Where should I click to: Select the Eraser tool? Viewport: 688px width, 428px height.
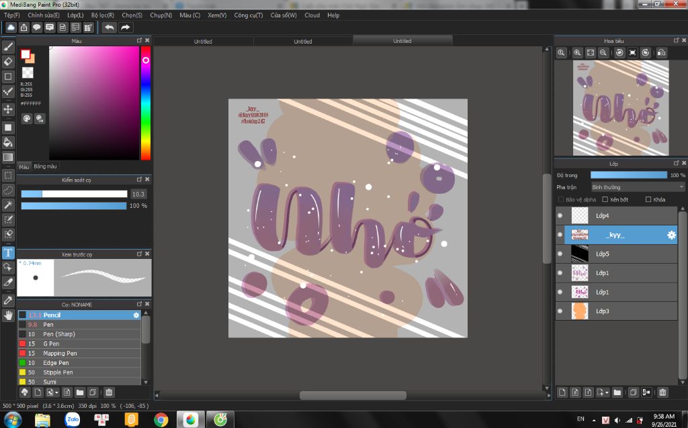click(x=8, y=61)
